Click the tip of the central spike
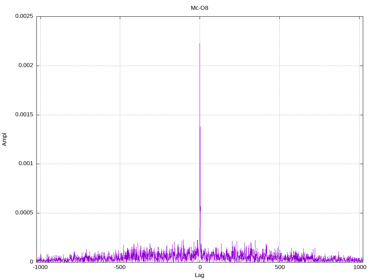The width and height of the screenshot is (373, 280). [200, 43]
